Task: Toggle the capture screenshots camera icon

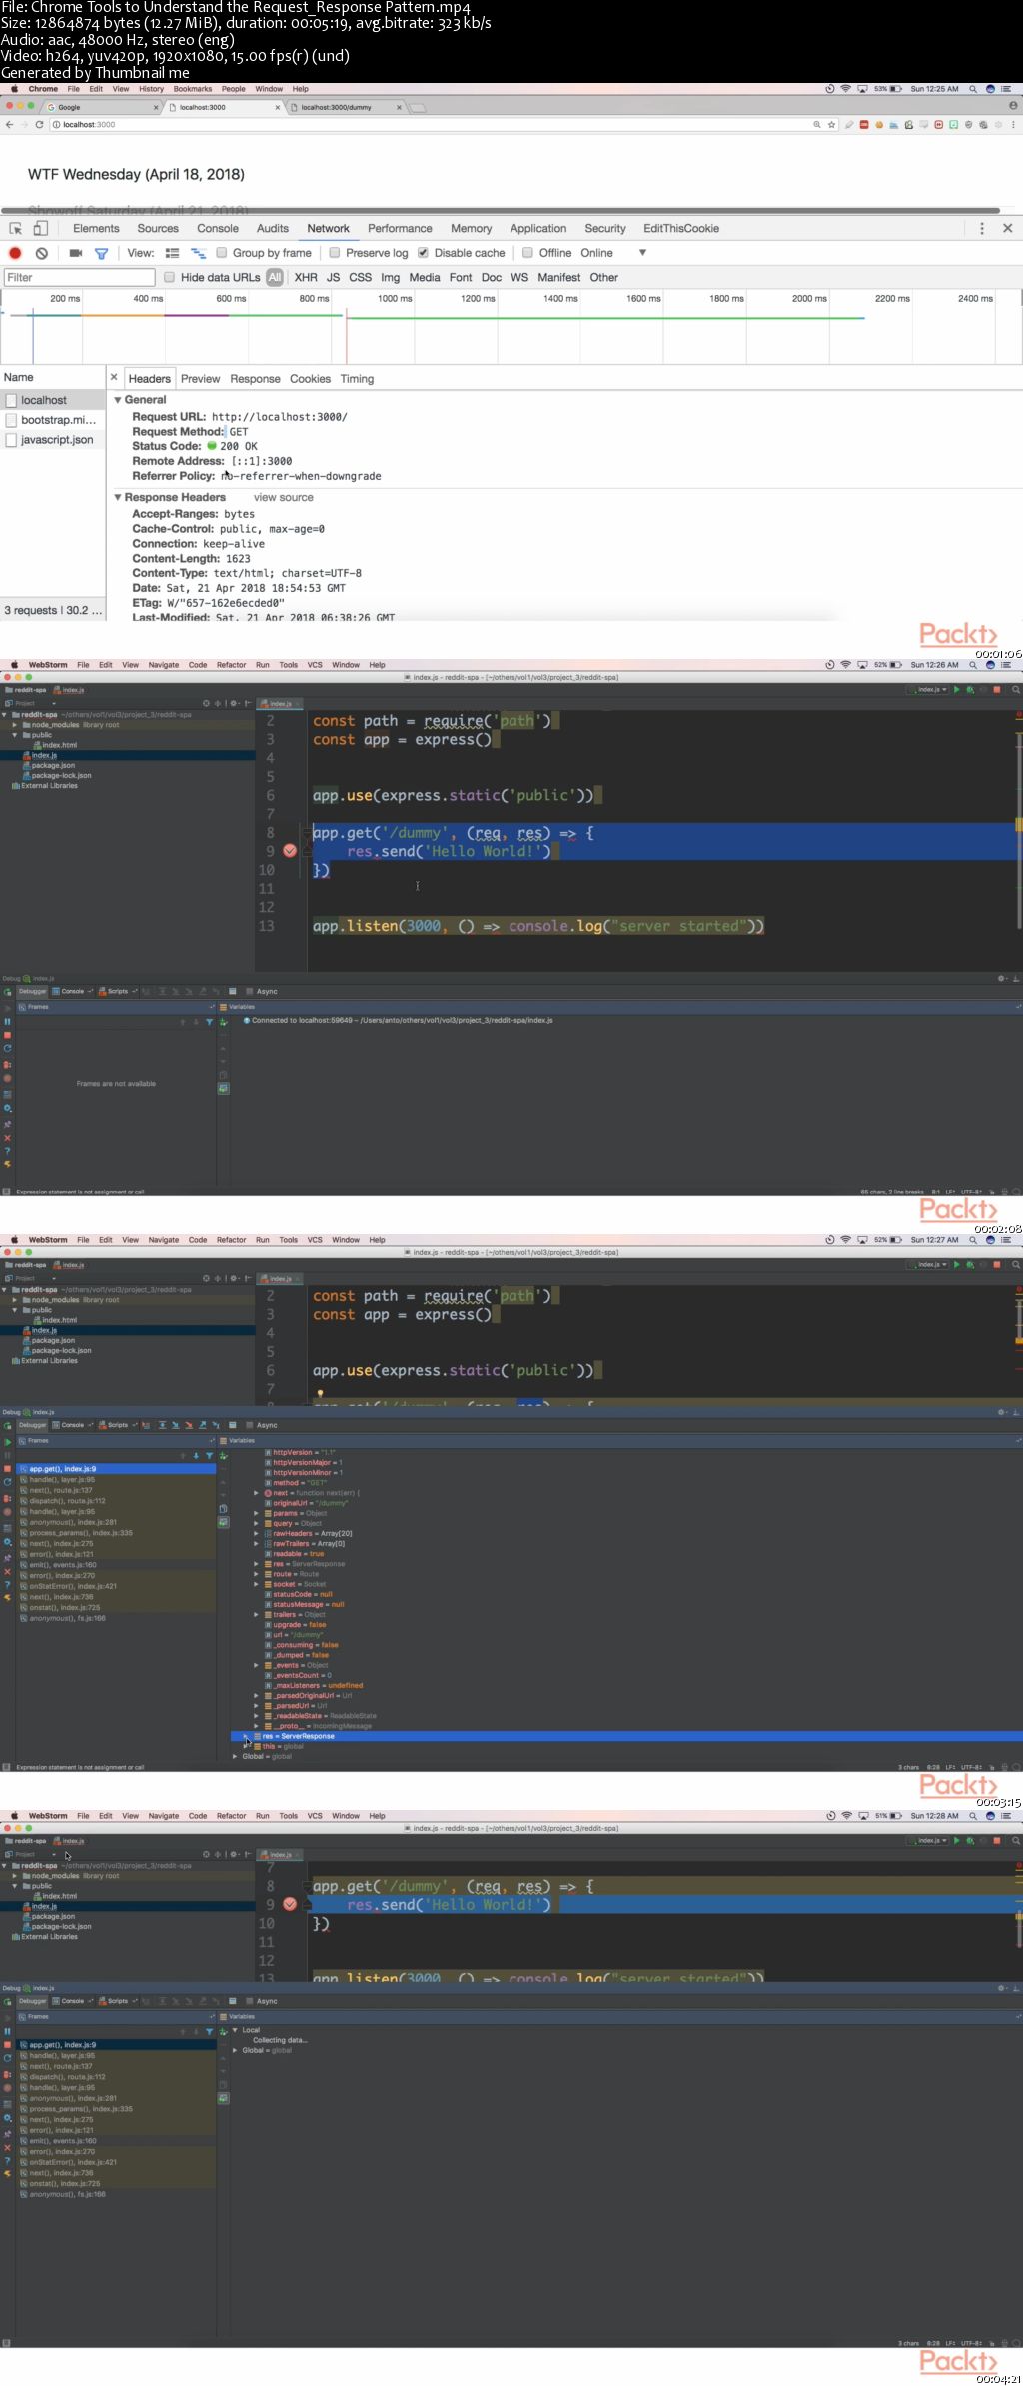Action: (75, 253)
